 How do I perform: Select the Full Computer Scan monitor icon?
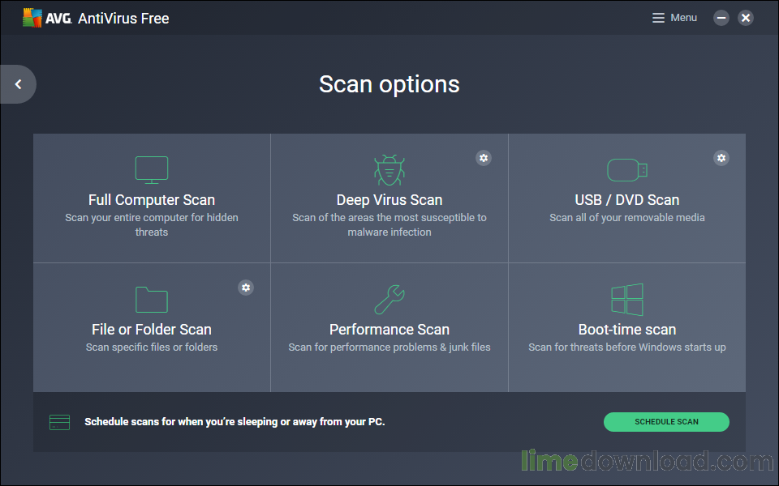[151, 169]
